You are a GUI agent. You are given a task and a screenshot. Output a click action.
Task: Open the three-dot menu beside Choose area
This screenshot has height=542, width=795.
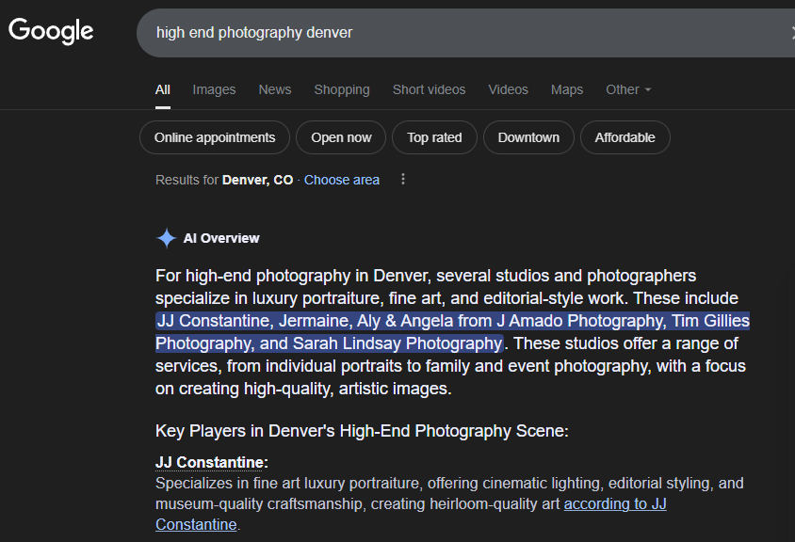click(x=403, y=179)
